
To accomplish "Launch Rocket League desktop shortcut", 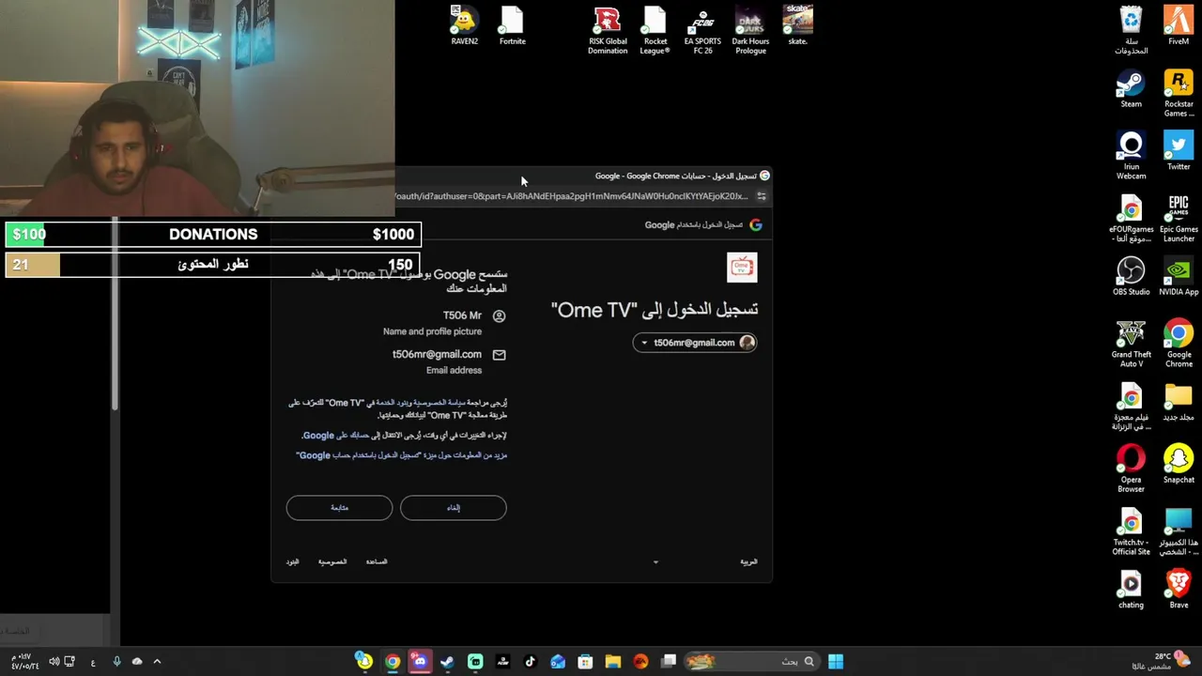I will coord(655,30).
